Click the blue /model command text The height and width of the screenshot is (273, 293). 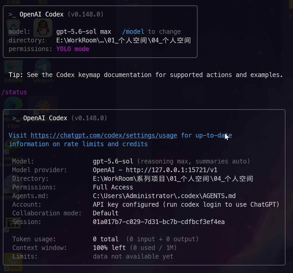(x=133, y=32)
